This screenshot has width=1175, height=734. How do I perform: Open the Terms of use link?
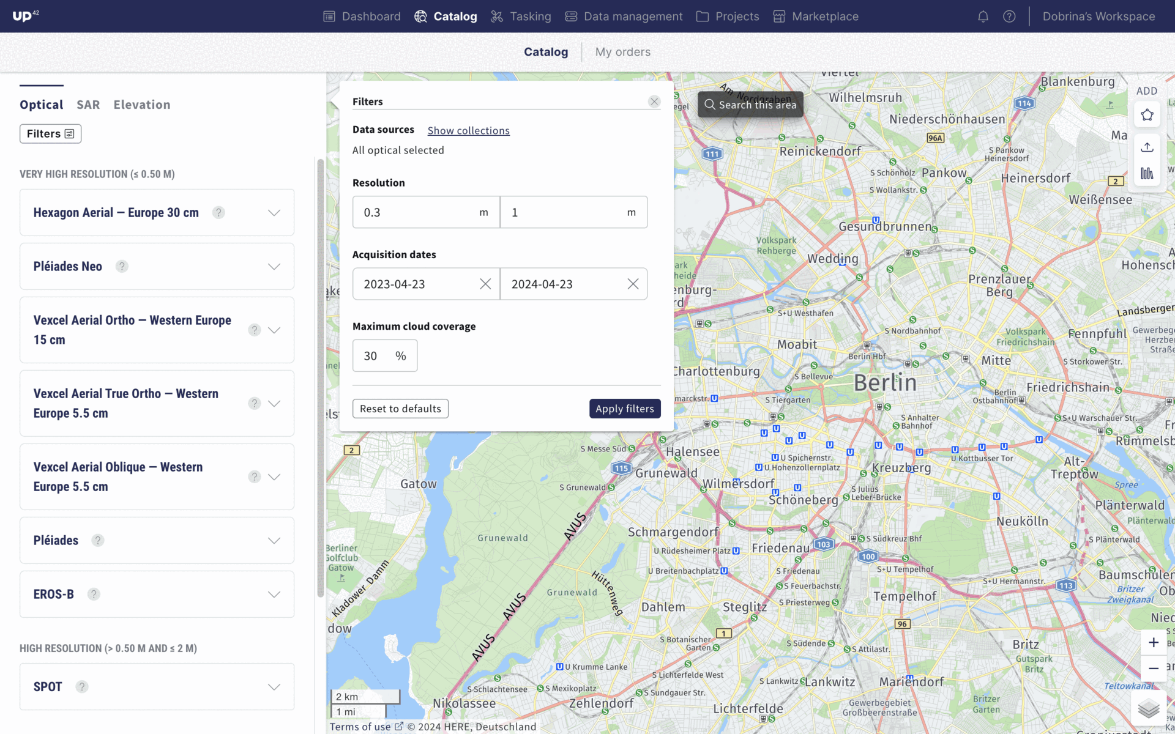[366, 727]
